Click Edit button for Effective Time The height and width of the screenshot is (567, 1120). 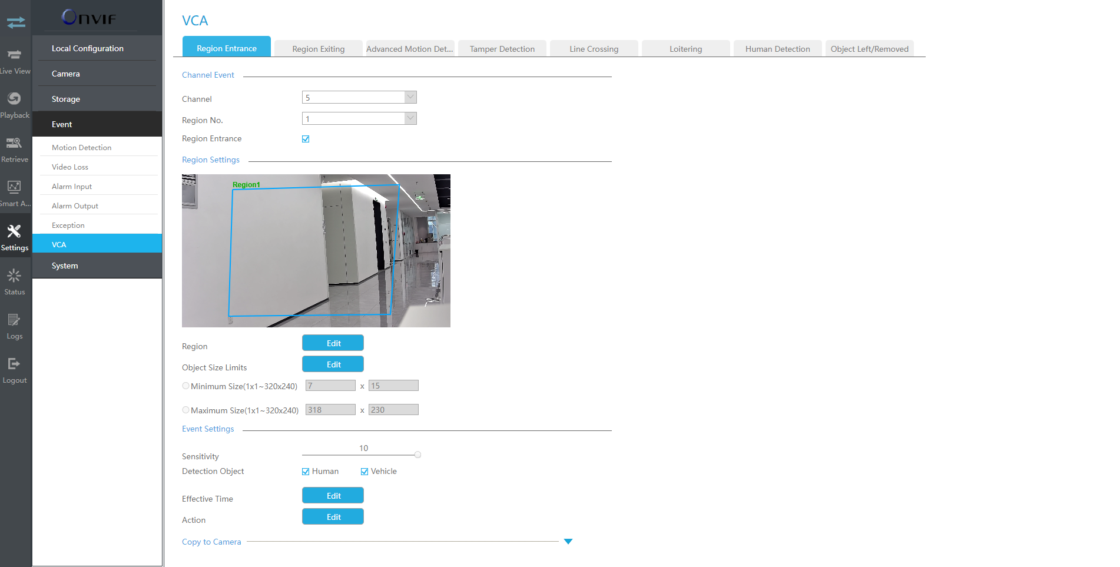click(x=333, y=496)
